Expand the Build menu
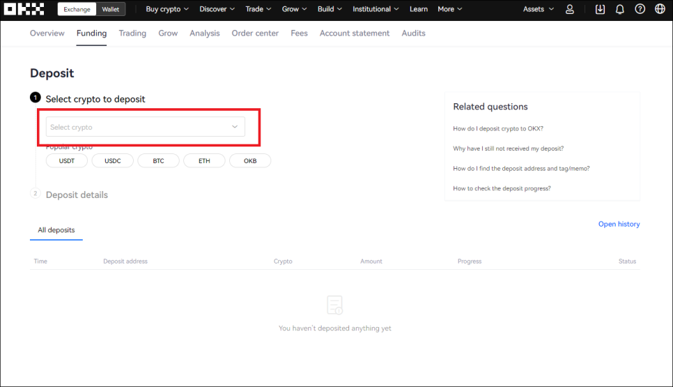The width and height of the screenshot is (673, 387). coord(330,9)
